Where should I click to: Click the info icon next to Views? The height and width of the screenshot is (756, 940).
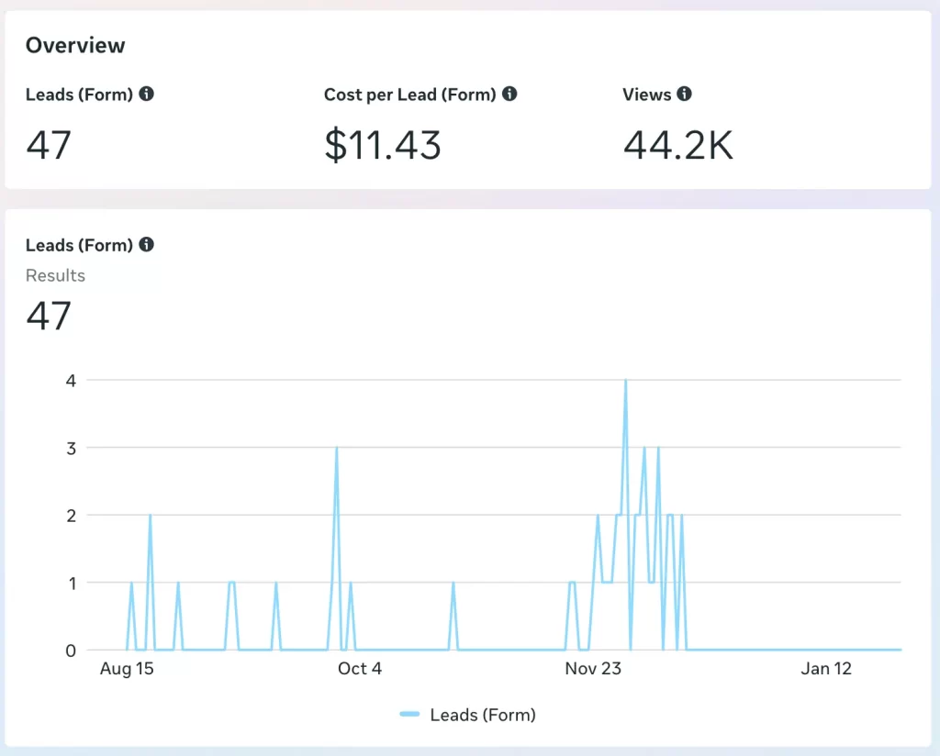click(x=684, y=94)
